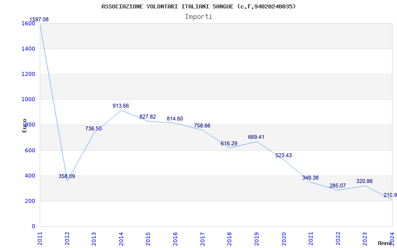The width and height of the screenshot is (397, 248).
Task: Click the 2024 x-axis year label
Action: coord(392,239)
